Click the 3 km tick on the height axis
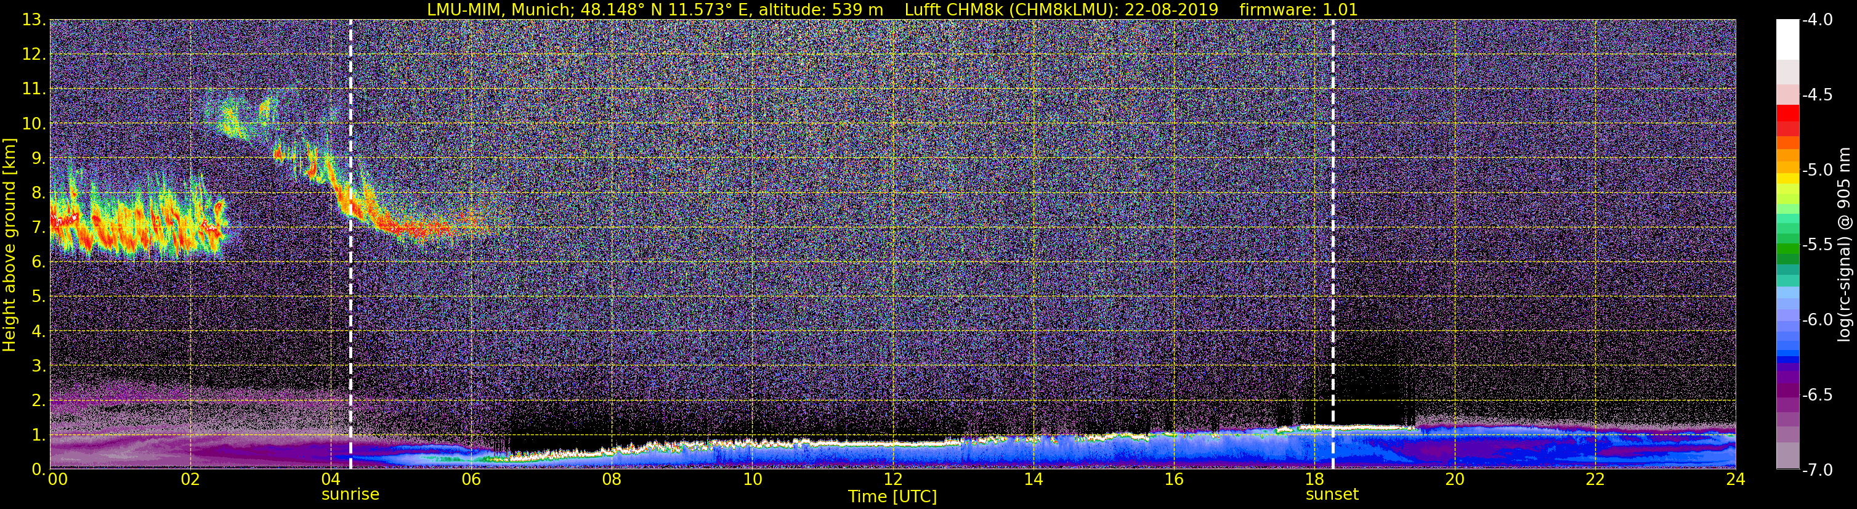 click(x=39, y=366)
